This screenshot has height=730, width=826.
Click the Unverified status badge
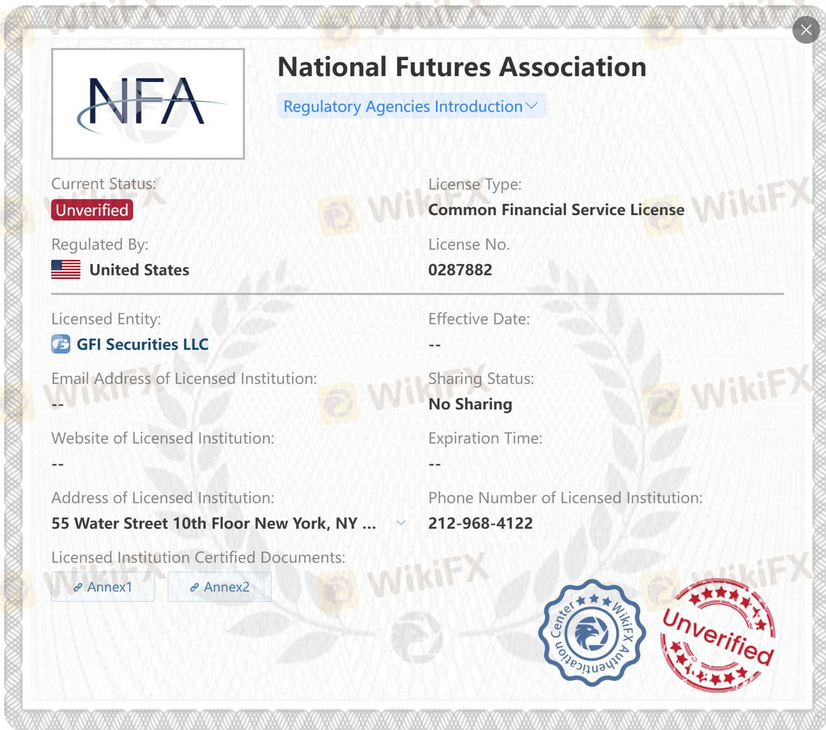click(x=92, y=210)
